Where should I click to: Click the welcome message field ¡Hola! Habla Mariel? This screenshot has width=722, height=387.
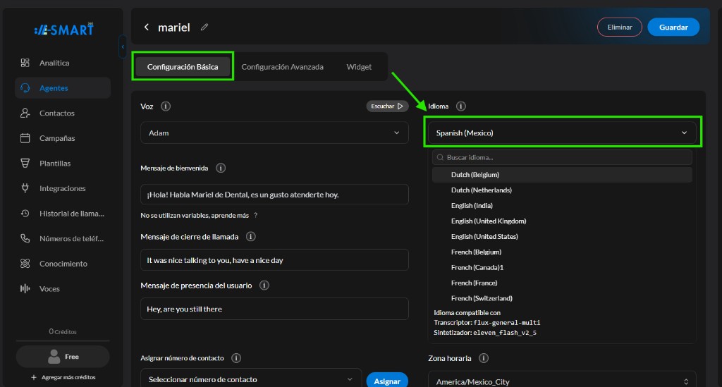coord(274,195)
